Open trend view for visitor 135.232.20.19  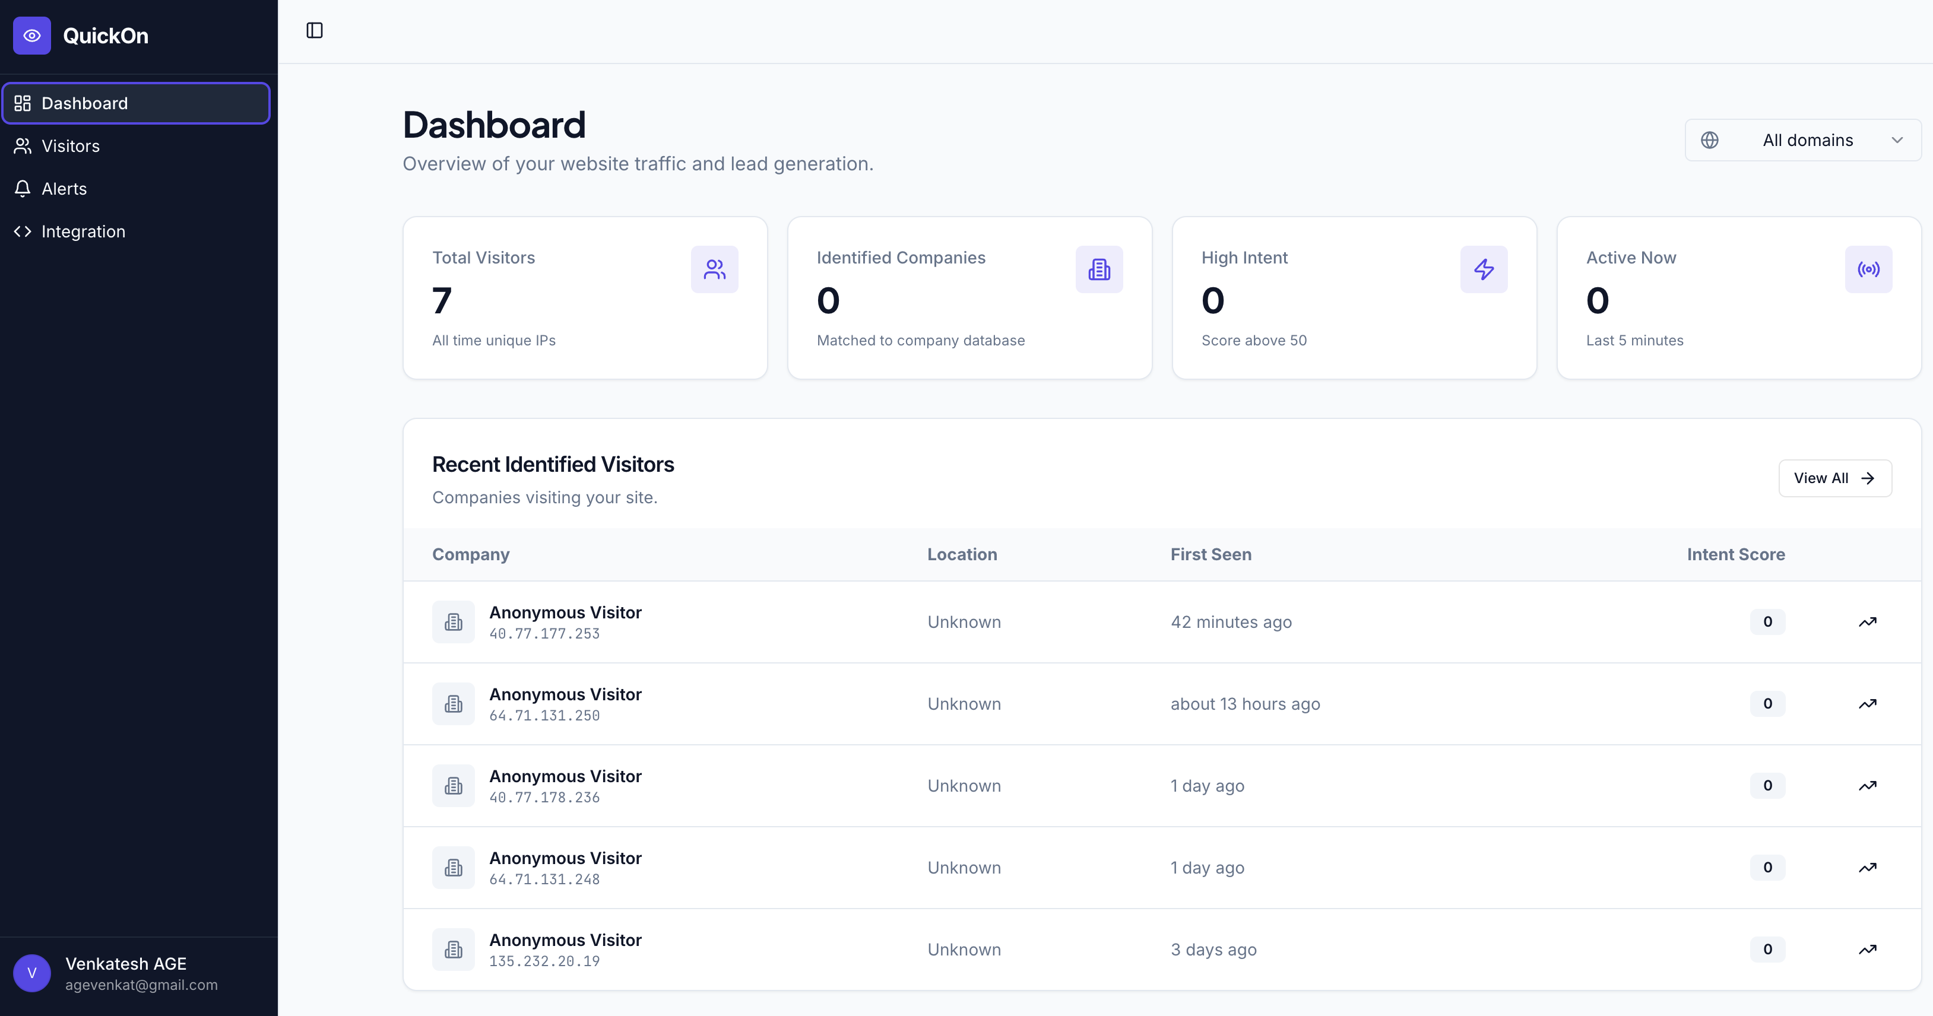pyautogui.click(x=1868, y=949)
